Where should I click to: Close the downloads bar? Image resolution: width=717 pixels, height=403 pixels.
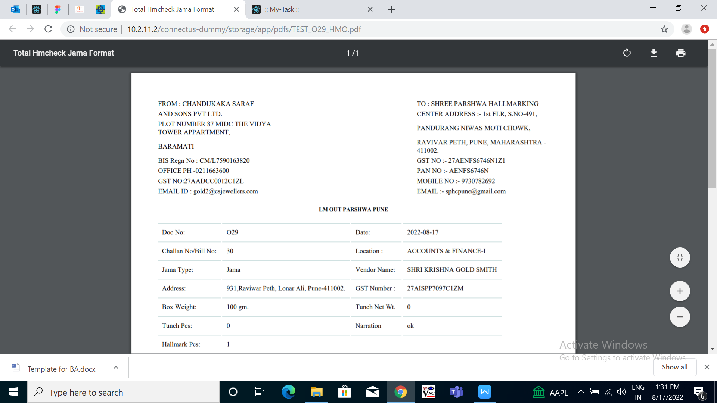pos(707,367)
